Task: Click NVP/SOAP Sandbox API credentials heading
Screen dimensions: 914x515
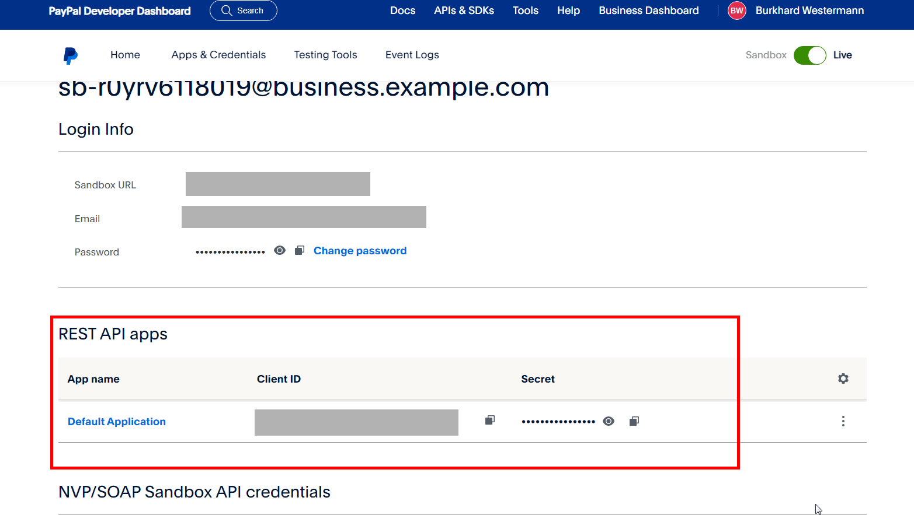Action: tap(194, 492)
